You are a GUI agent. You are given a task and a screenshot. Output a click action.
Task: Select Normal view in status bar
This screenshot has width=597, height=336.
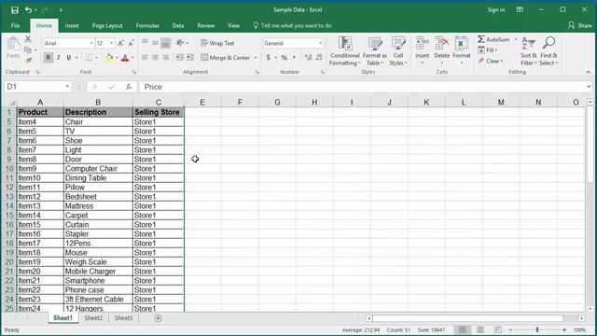463,329
